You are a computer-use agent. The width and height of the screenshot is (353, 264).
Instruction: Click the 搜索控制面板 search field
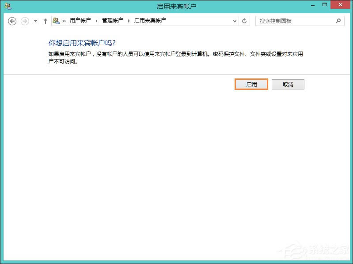click(300, 21)
